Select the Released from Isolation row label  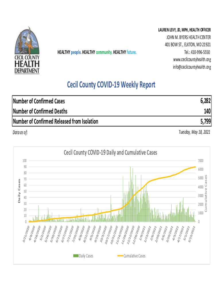tap(56, 122)
